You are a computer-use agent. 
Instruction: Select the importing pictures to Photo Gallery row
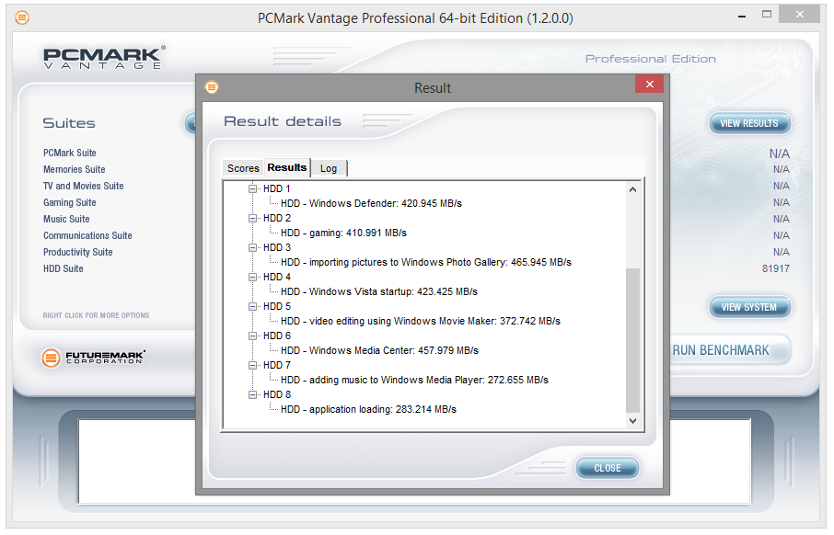(426, 263)
